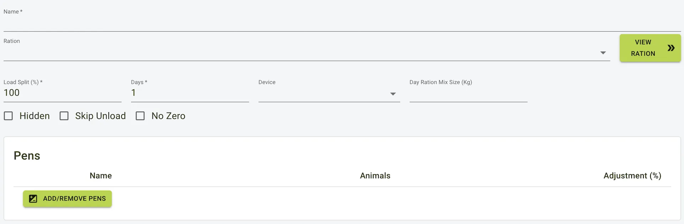
Task: Click the dropdown arrow icon in Device field
Action: click(393, 94)
